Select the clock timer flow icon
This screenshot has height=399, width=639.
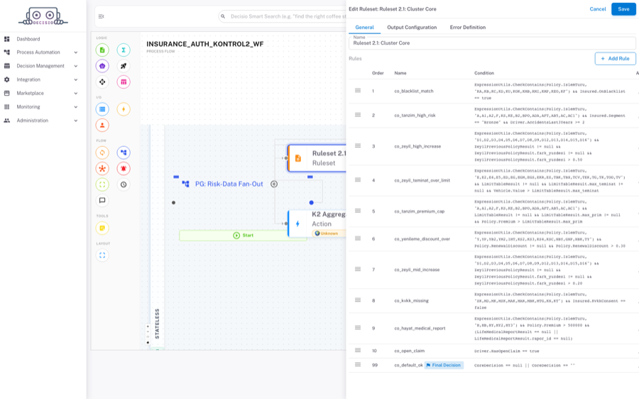click(x=124, y=185)
